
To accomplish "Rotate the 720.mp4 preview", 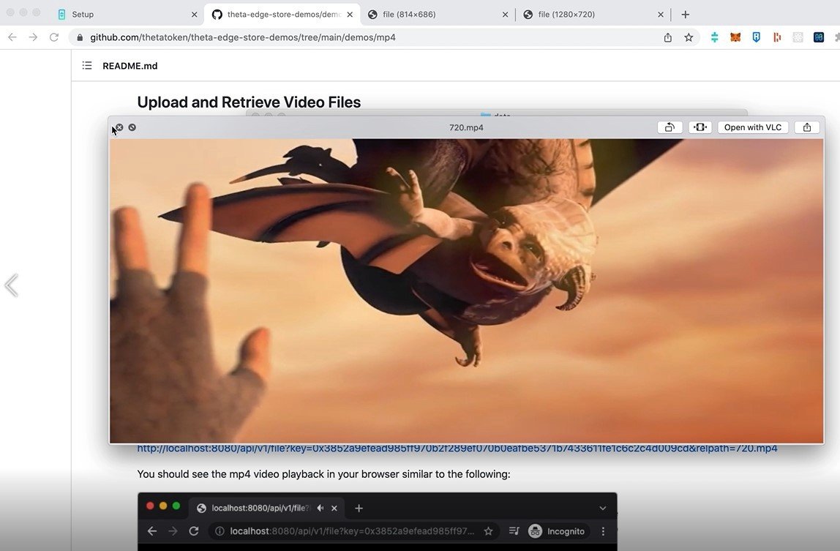I will point(670,127).
